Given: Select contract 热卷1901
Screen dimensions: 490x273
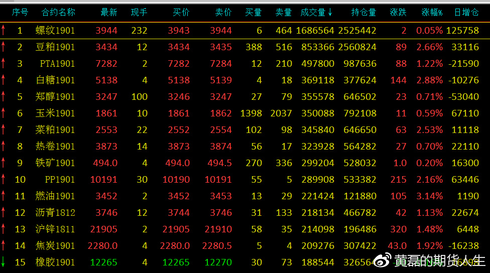Looking at the screenshot, I should (55, 147).
